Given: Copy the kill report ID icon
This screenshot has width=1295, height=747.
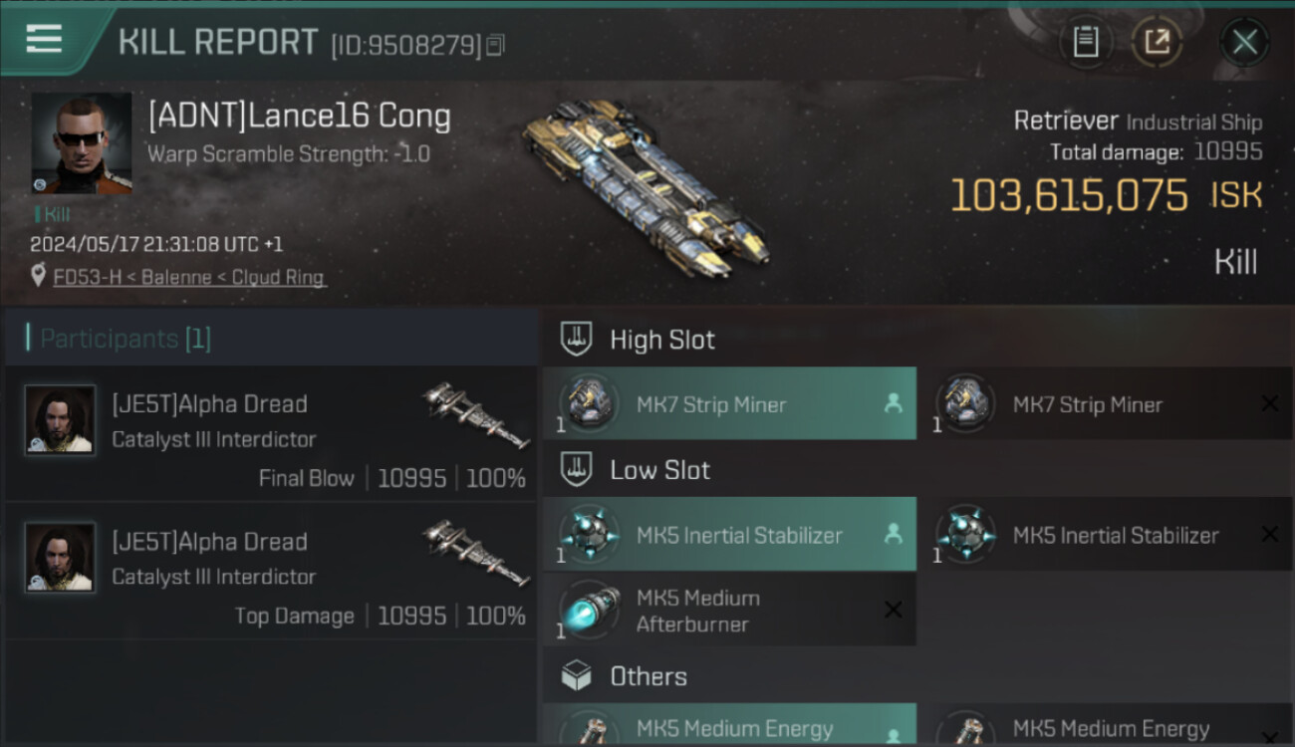Looking at the screenshot, I should coord(496,45).
